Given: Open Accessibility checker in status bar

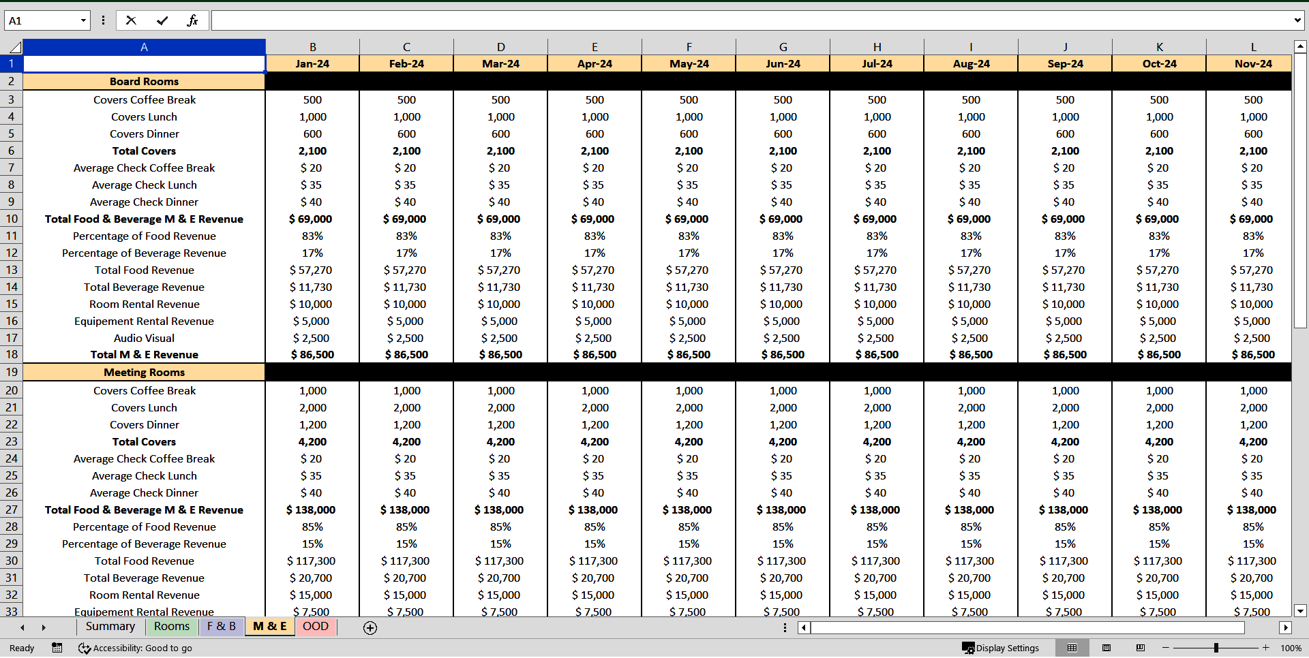Looking at the screenshot, I should pos(135,648).
